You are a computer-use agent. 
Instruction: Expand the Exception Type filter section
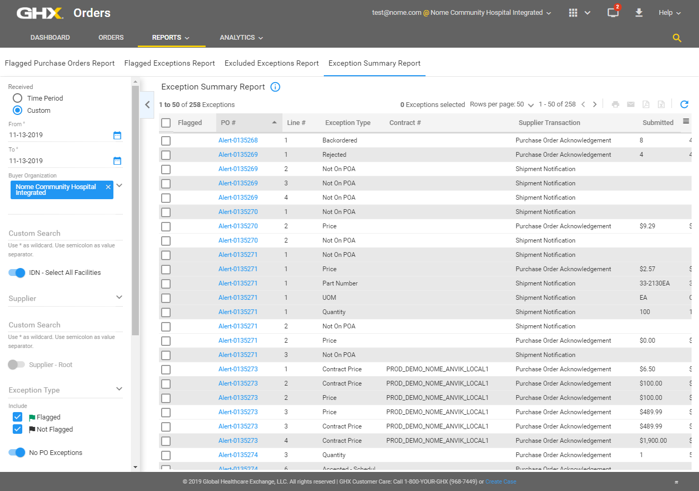tap(119, 389)
